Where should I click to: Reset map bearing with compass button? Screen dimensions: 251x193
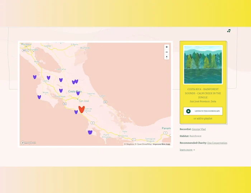(x=167, y=57)
